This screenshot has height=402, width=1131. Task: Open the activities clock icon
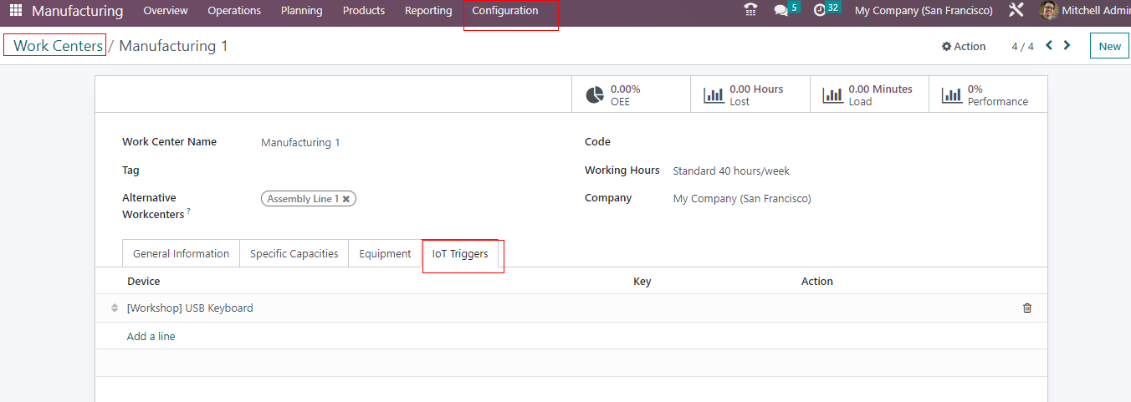click(x=820, y=11)
